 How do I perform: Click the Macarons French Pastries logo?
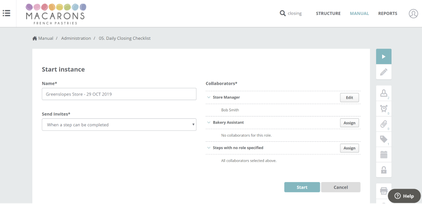point(56,14)
